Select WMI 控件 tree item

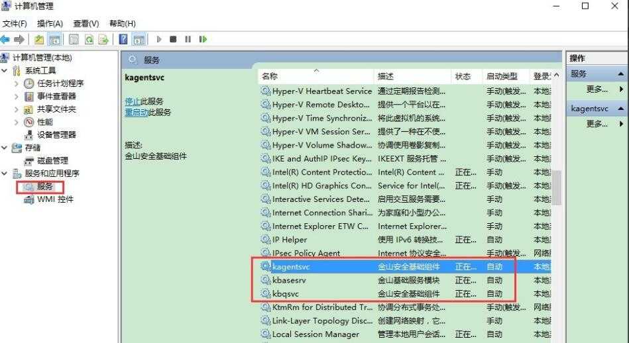click(55, 199)
